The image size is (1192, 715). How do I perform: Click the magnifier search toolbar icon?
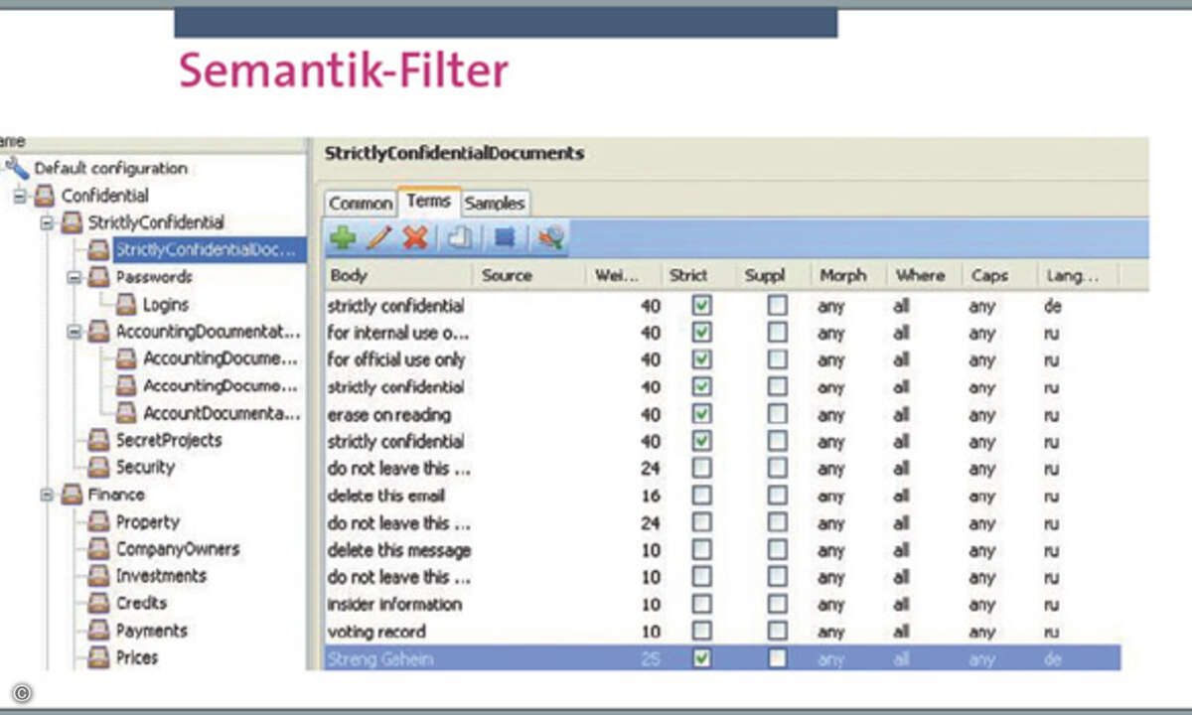[x=548, y=237]
